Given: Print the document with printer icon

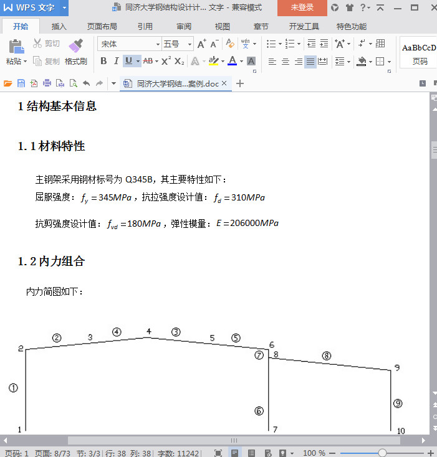Looking at the screenshot, I should tap(47, 83).
